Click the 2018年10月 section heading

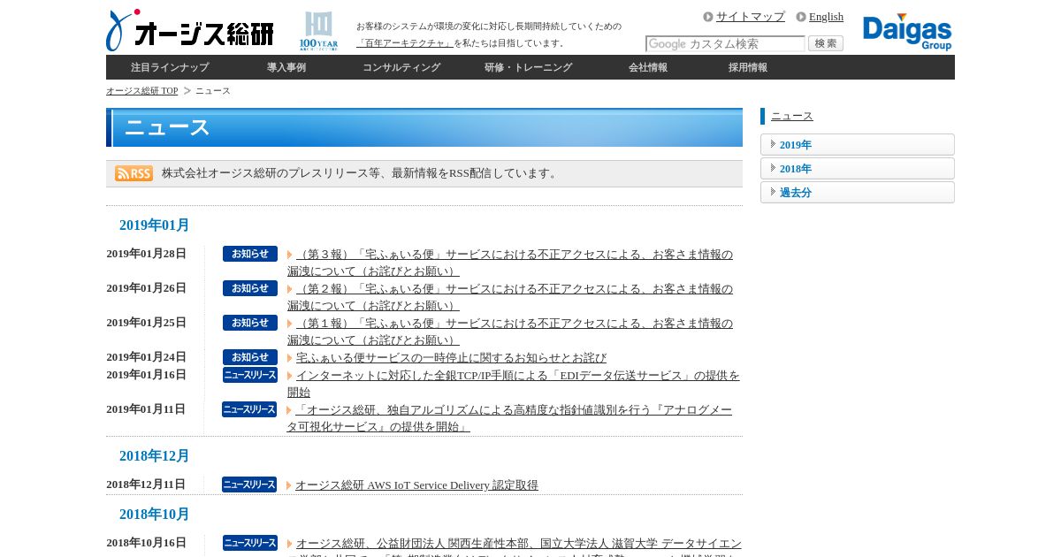(x=155, y=515)
